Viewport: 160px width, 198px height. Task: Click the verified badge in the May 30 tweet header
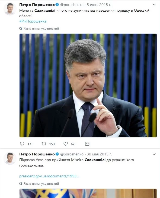click(x=57, y=154)
